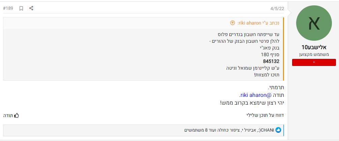Click the @riki aharon mention link

[252, 95]
